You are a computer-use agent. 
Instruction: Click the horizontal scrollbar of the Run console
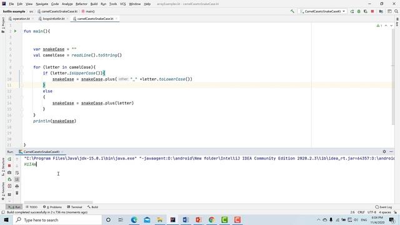(58, 202)
